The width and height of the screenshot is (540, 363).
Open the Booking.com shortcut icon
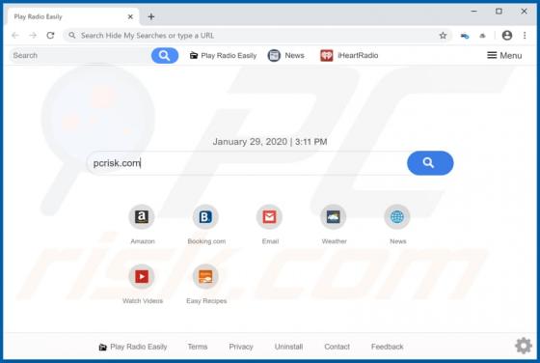coord(205,217)
